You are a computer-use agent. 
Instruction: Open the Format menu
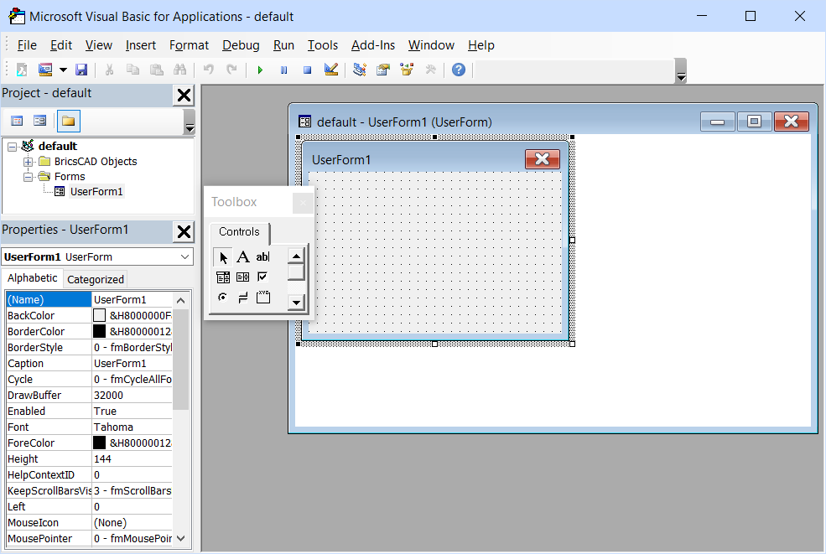[190, 45]
